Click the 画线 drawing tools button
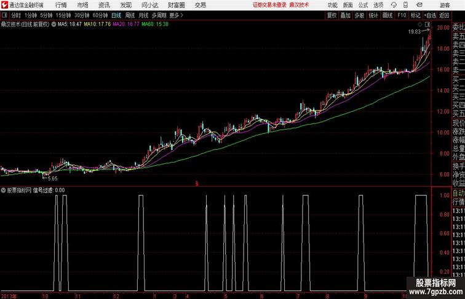465x299 pixels. click(387, 15)
